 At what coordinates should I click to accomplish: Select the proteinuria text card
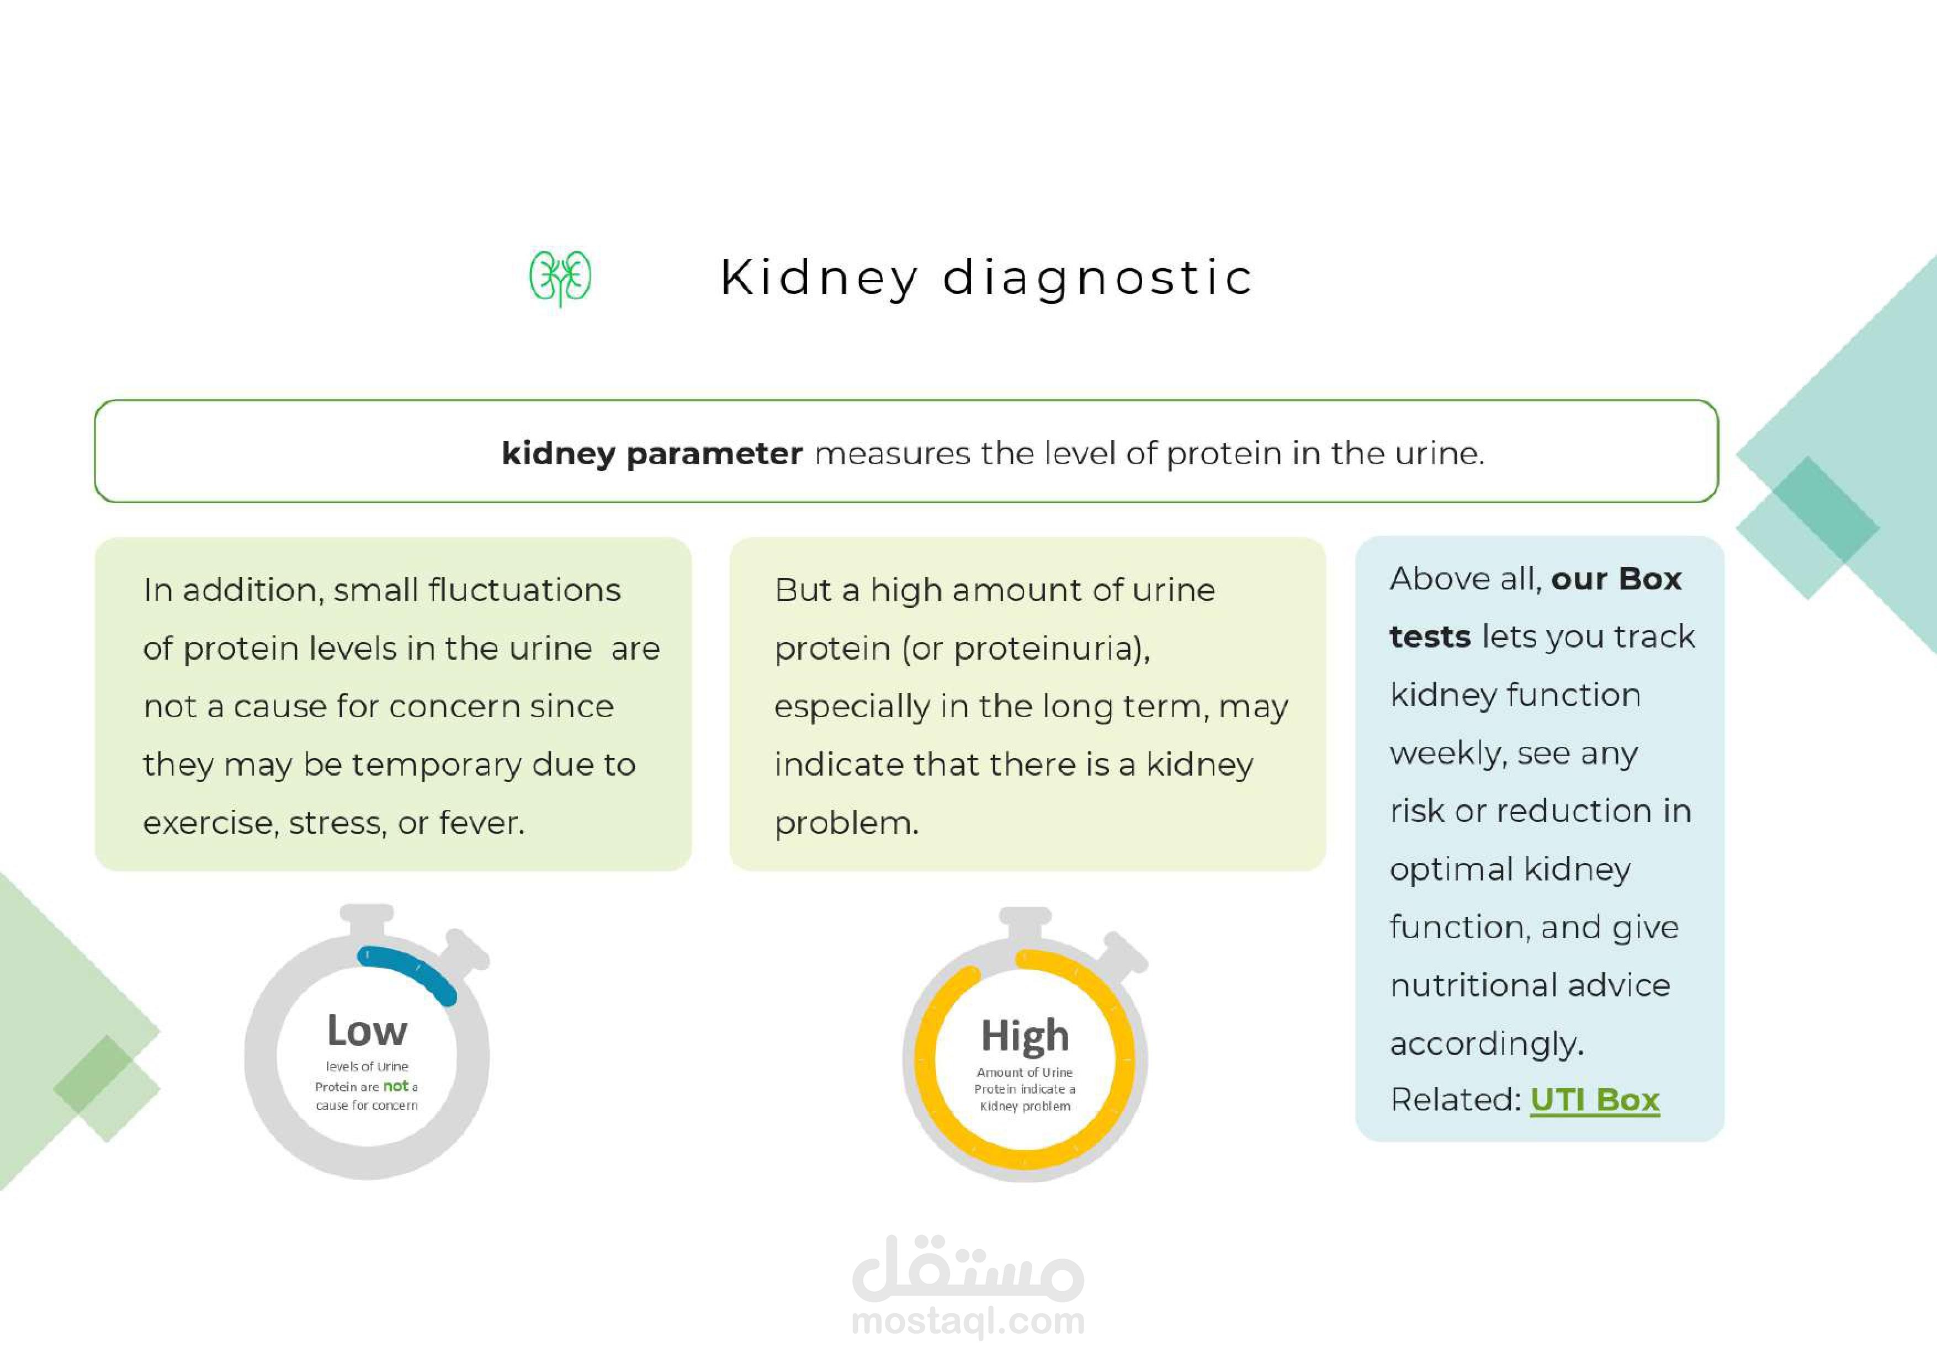click(1027, 704)
